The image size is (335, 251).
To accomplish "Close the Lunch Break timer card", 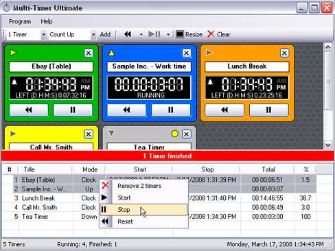I will coord(284,53).
